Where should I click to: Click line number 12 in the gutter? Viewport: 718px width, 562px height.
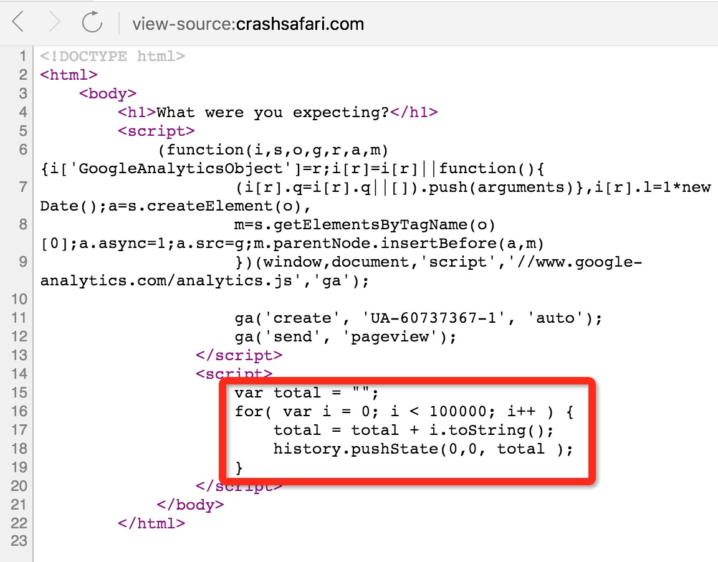pos(19,337)
